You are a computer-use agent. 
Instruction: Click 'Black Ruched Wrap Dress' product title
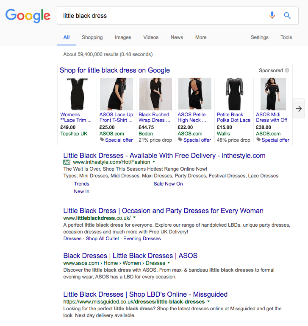coord(154,118)
